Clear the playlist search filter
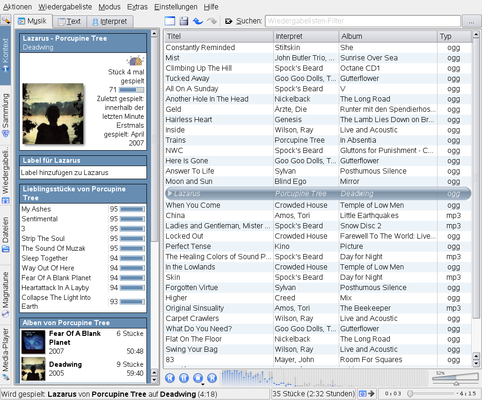The width and height of the screenshot is (482, 400). (229, 21)
